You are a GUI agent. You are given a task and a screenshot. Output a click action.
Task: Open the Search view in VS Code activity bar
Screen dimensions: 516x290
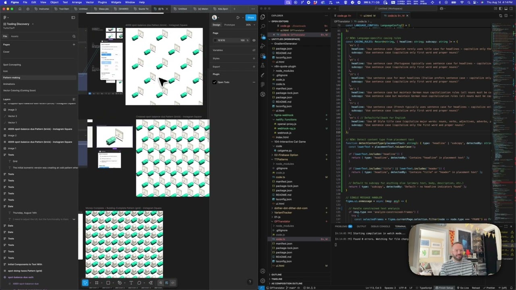[x=262, y=27]
